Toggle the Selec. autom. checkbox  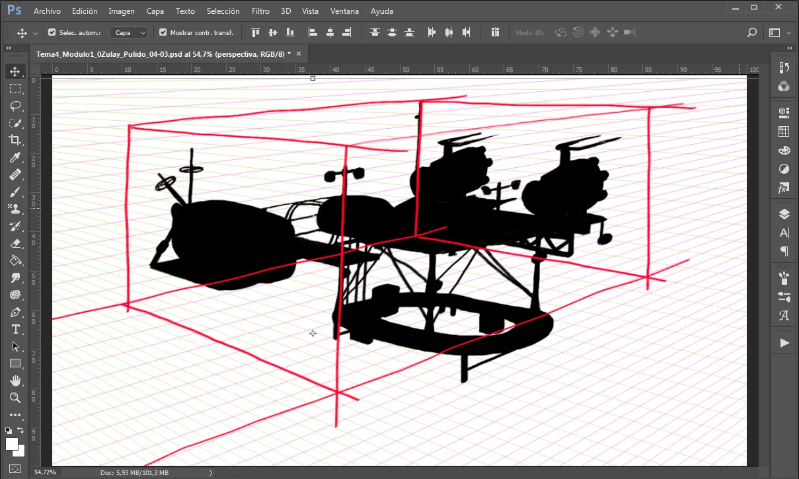coord(52,32)
